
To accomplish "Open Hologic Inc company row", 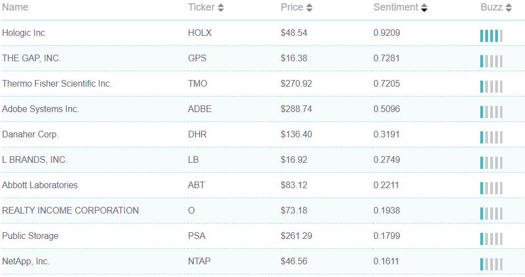I will point(24,33).
